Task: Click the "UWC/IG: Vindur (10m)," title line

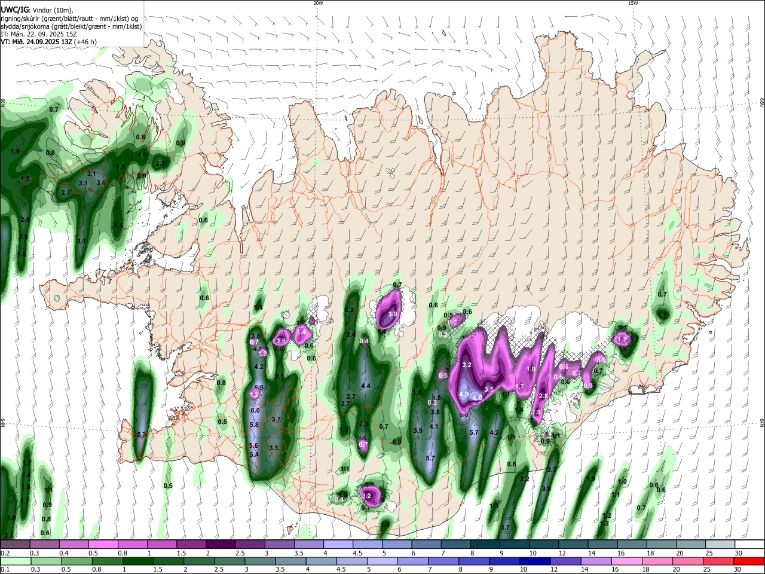Action: (x=36, y=10)
